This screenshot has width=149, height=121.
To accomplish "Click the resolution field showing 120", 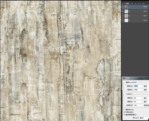I will 138,105.
